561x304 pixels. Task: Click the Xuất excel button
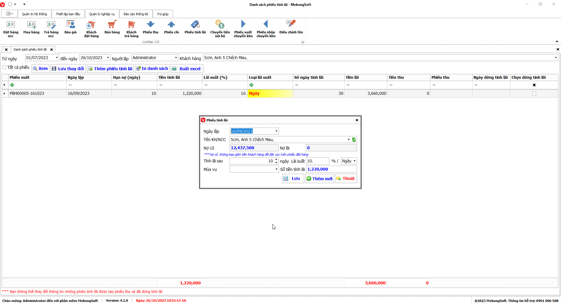(187, 69)
